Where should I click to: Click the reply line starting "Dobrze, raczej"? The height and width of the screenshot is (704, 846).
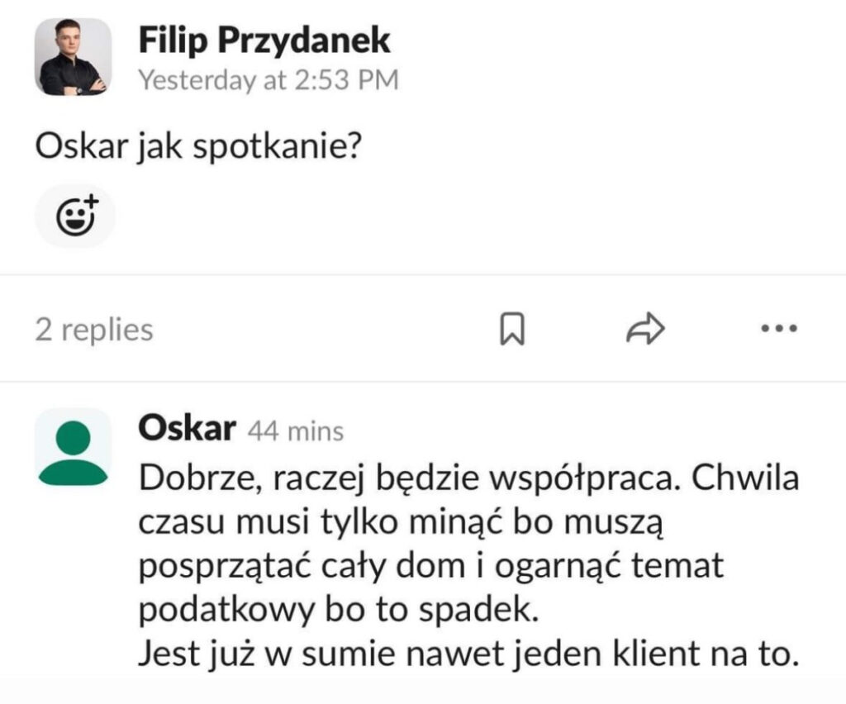coord(468,481)
